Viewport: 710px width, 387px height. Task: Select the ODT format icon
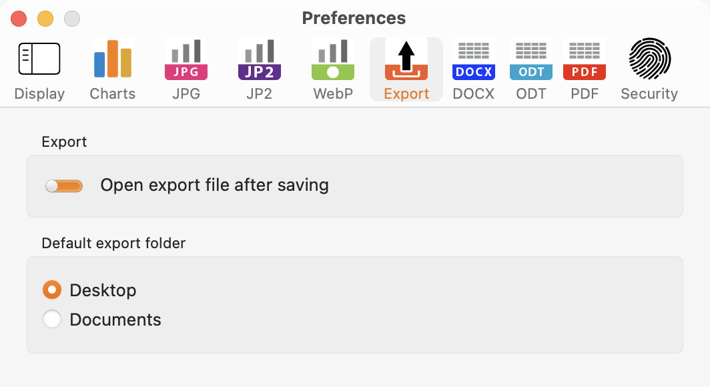[531, 59]
